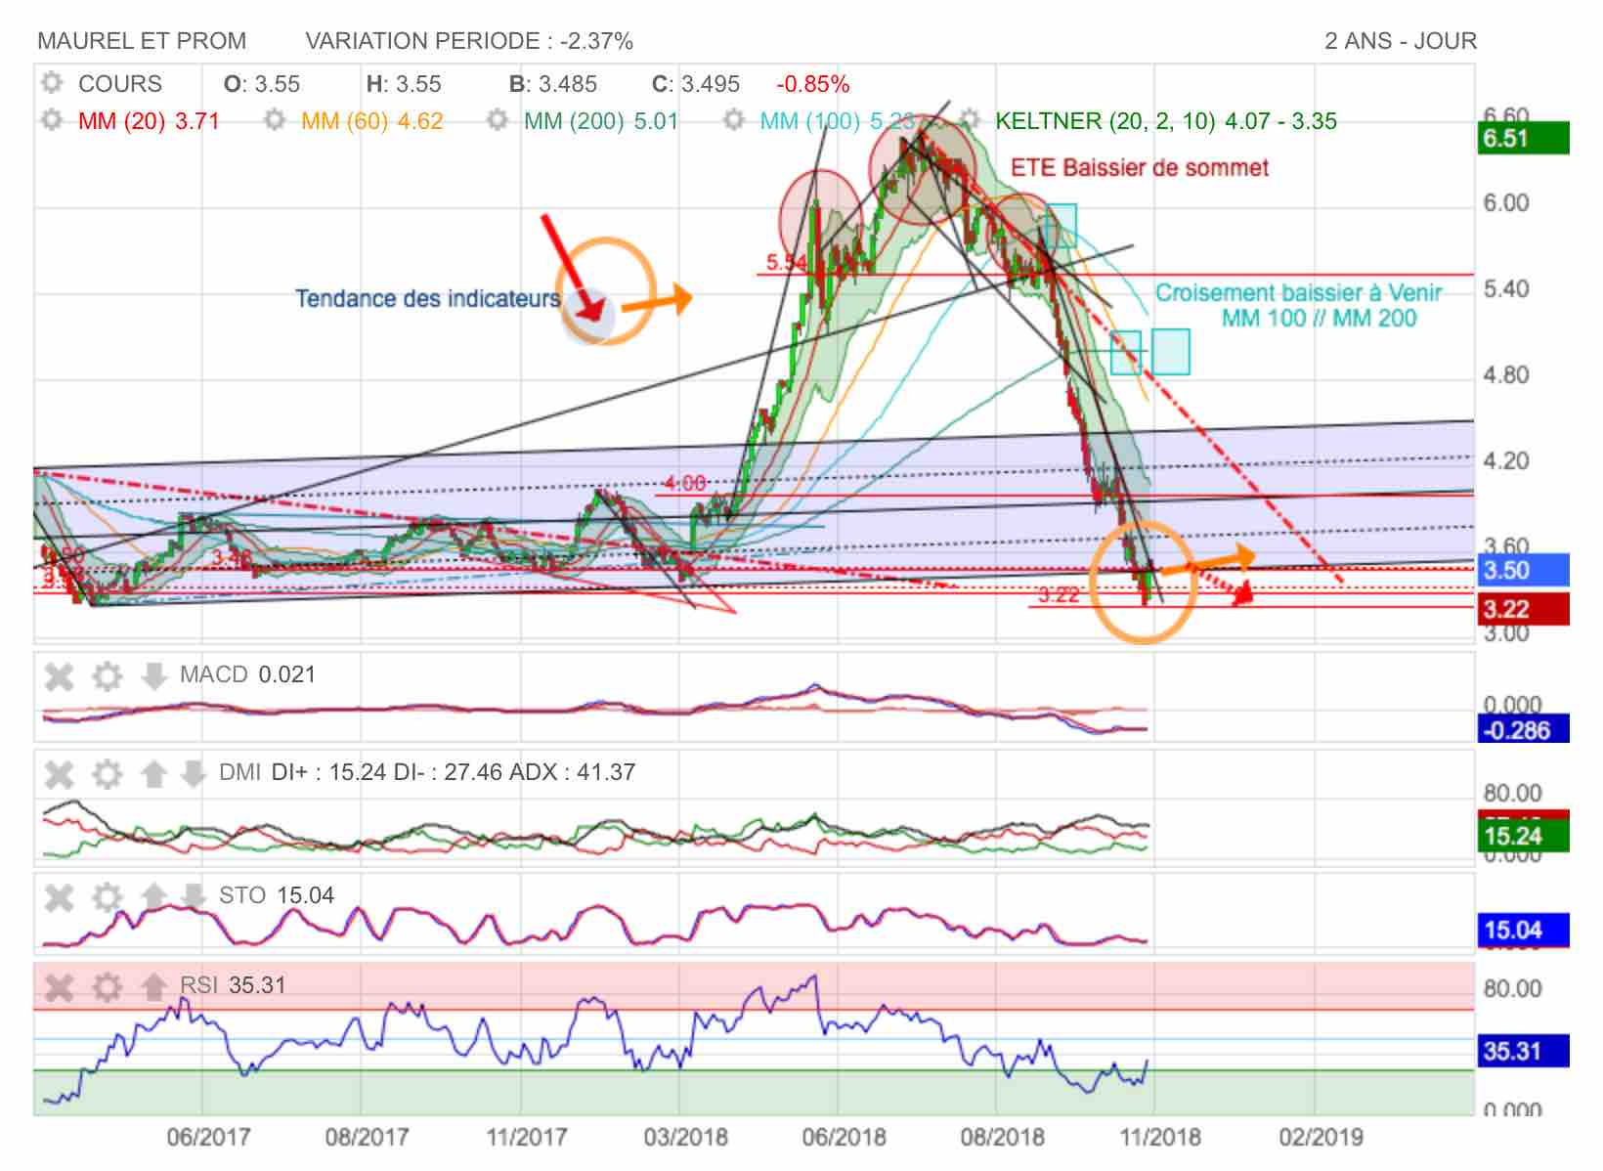This screenshot has width=1603, height=1171.
Task: Click the 11/2018 date axis label
Action: pyautogui.click(x=1160, y=1138)
